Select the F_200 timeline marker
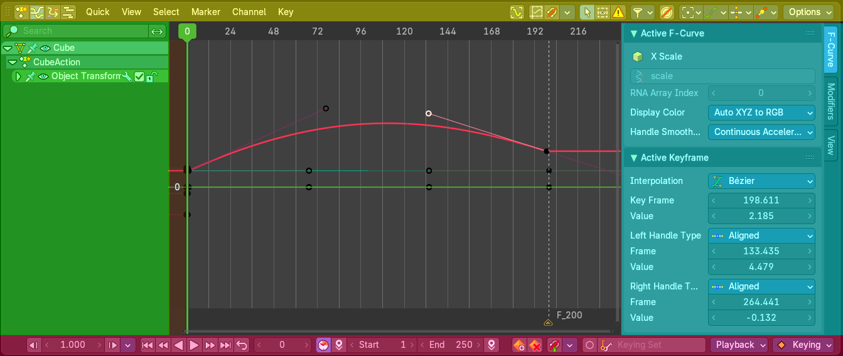The image size is (843, 356). point(548,322)
